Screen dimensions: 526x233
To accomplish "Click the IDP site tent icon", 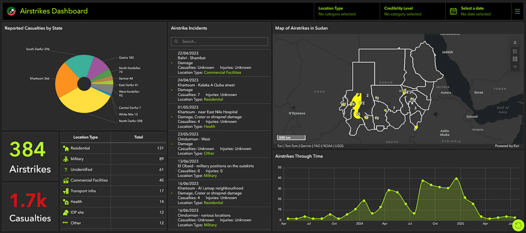I will point(65,212).
